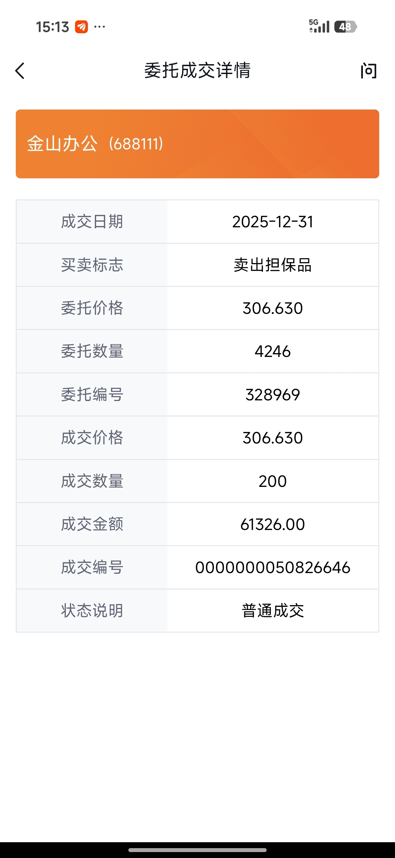Tap the 成交数量 value 200
The width and height of the screenshot is (395, 858).
pyautogui.click(x=273, y=481)
